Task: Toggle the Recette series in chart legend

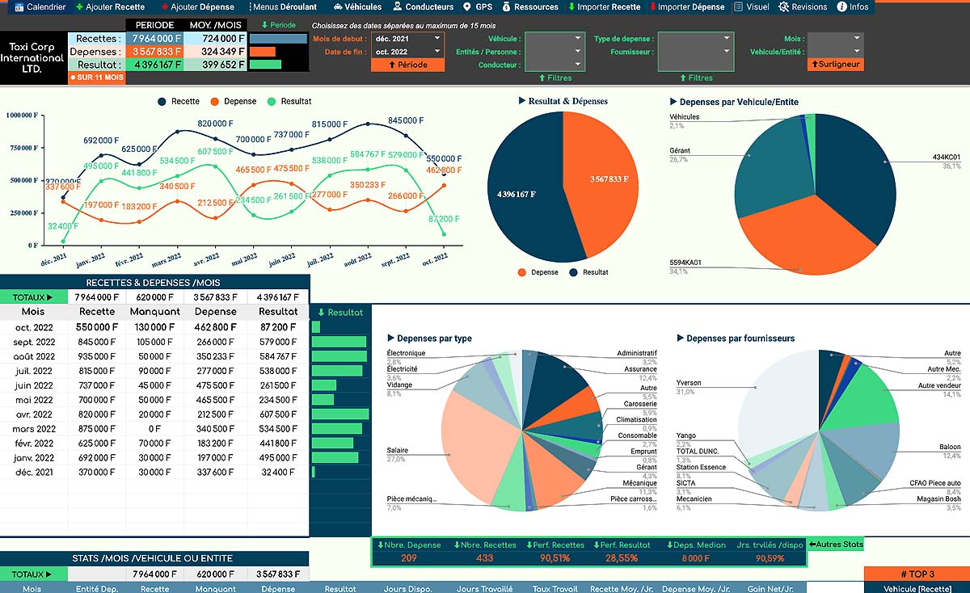Action: pyautogui.click(x=162, y=102)
